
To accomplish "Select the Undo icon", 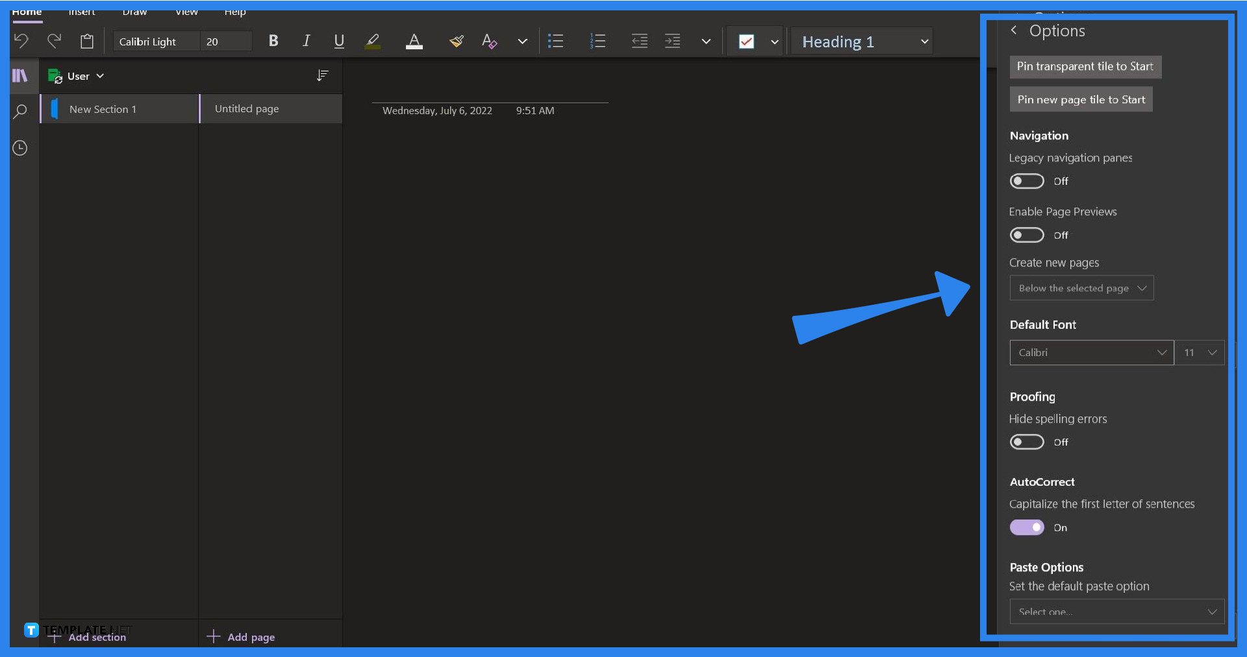I will (x=21, y=40).
